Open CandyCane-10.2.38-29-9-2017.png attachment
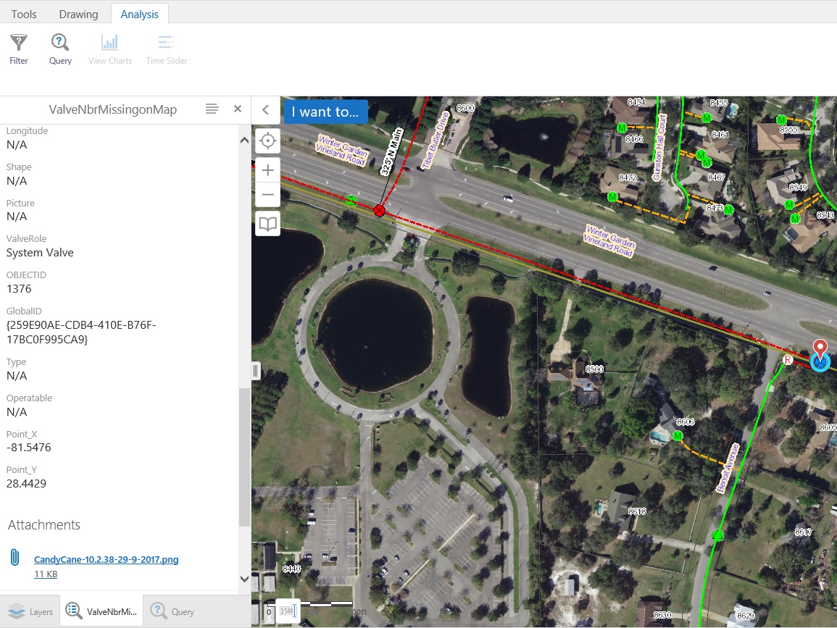The width and height of the screenshot is (837, 628). [x=107, y=559]
